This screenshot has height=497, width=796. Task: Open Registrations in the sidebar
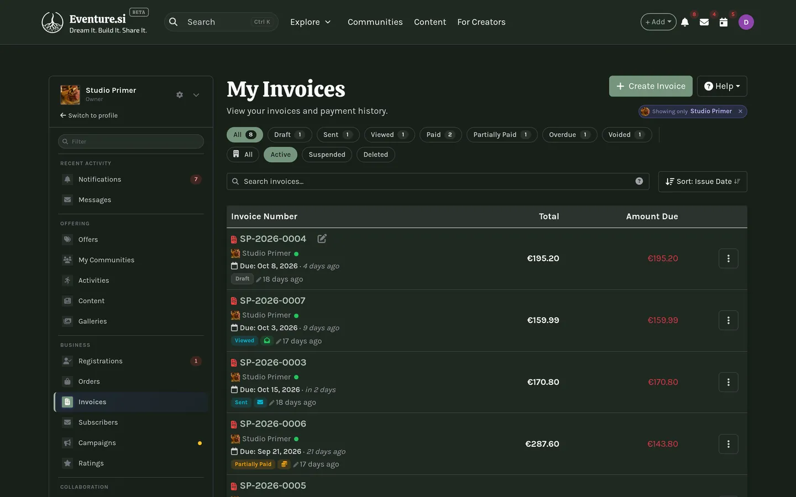(x=131, y=361)
